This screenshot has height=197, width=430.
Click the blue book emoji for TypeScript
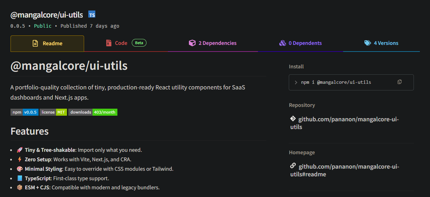tap(20, 178)
